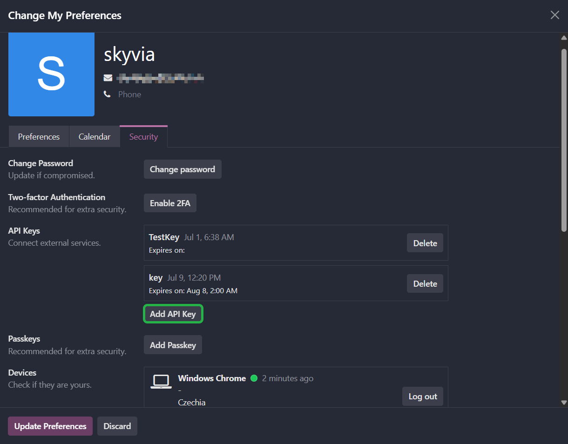Click the 'Windows Chrome' device name
Viewport: 568px width, 444px height.
212,378
